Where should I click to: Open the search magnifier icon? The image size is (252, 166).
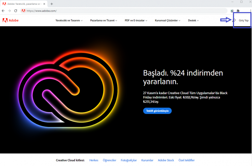[234, 20]
